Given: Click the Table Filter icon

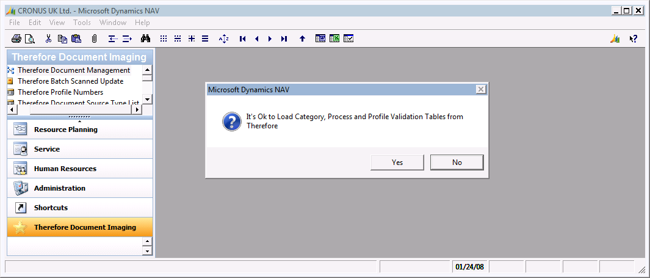Looking at the screenshot, I should click(178, 39).
